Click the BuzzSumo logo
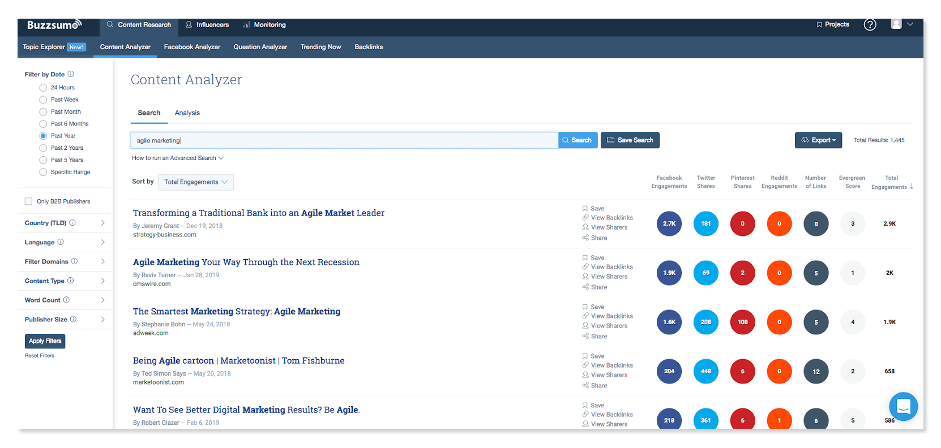Screen dimensions: 941x448 pos(54,25)
